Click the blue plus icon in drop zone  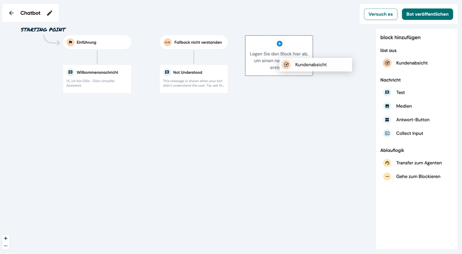[279, 43]
